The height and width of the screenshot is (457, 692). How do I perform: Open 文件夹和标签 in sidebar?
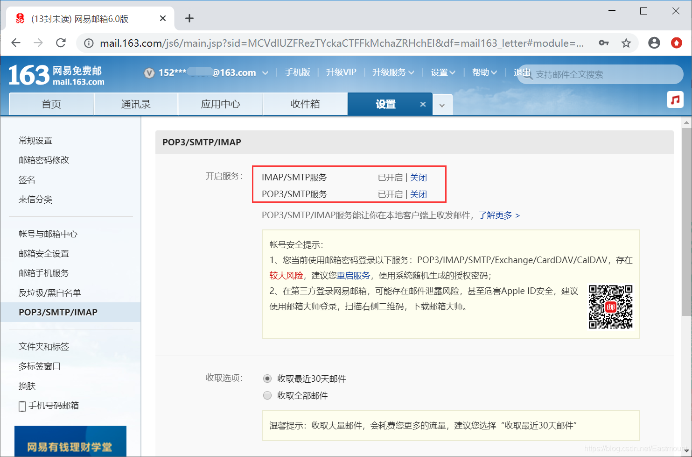44,347
